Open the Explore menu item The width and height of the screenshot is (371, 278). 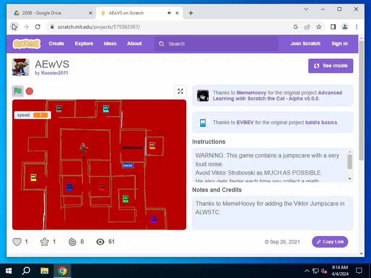tap(84, 43)
